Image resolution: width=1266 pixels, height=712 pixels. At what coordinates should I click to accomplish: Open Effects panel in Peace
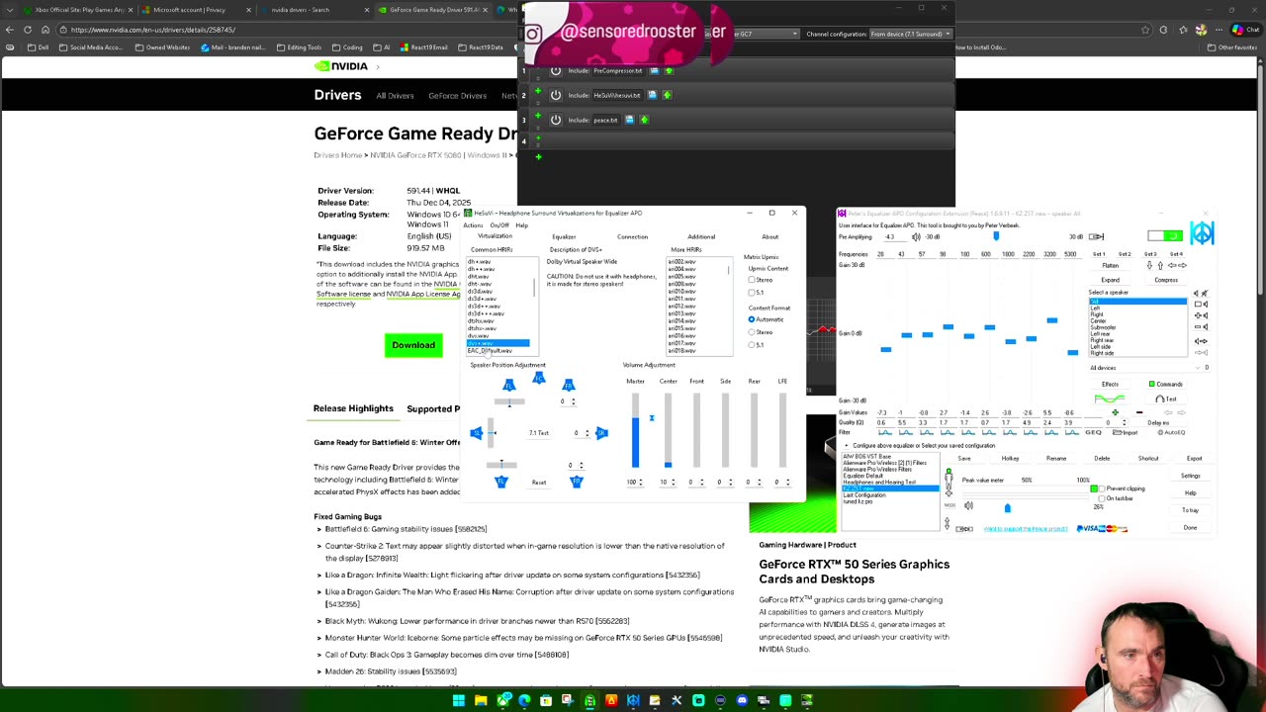[x=1110, y=385]
